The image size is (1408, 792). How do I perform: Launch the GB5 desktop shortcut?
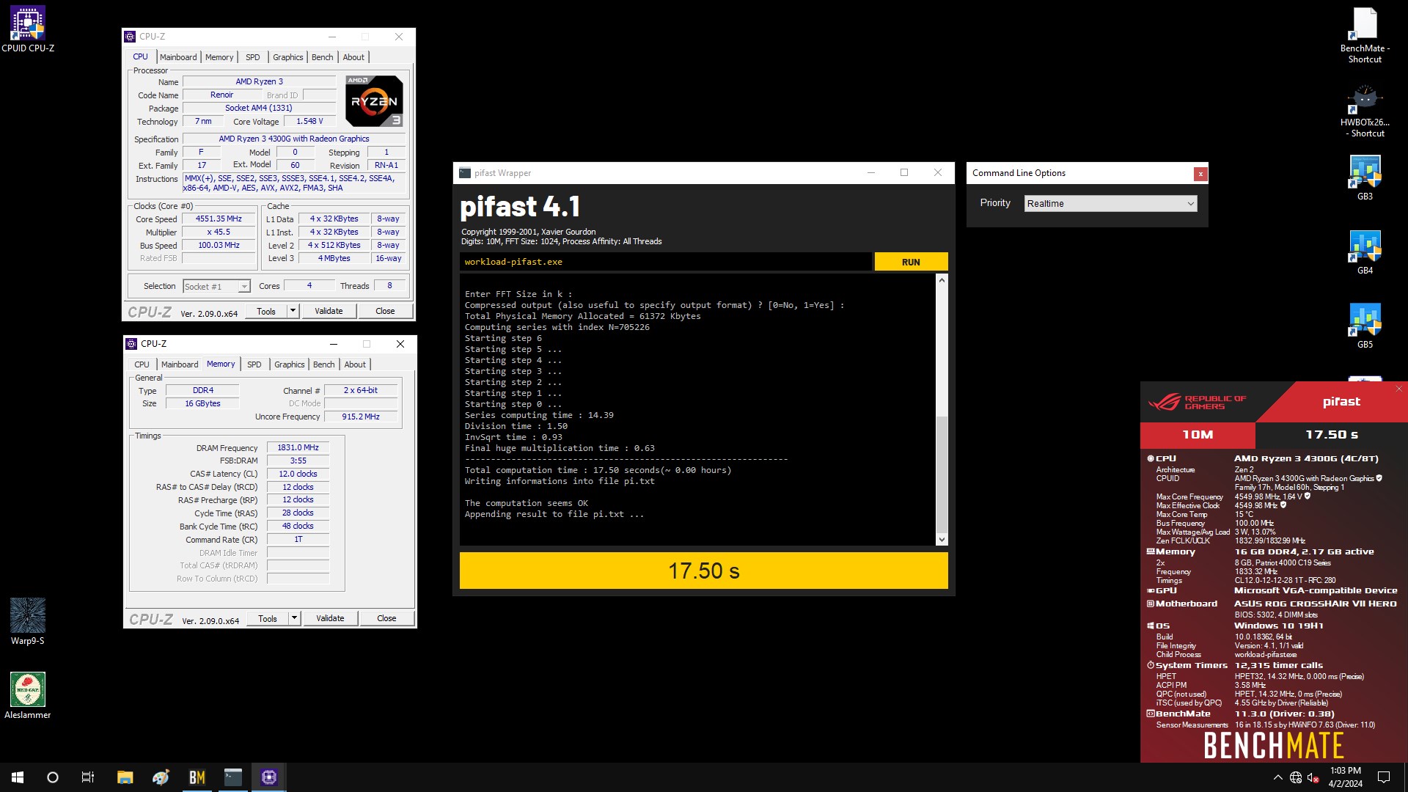[1365, 326]
